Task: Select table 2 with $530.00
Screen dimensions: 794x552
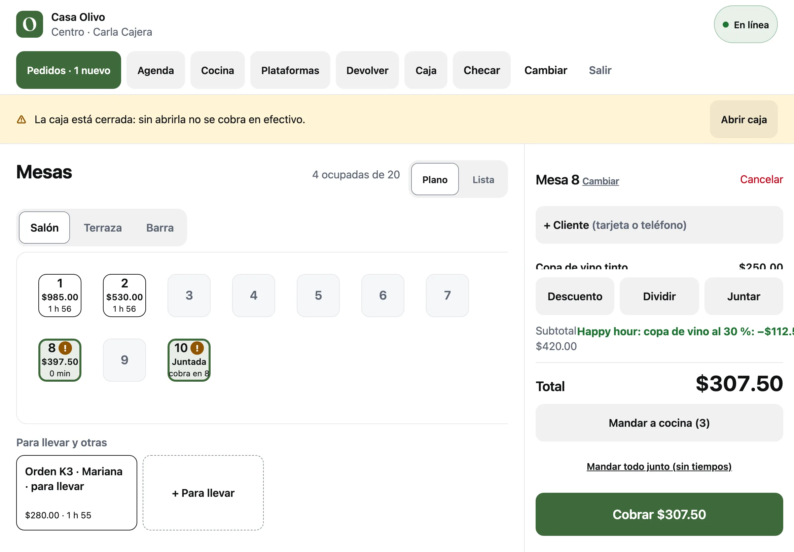Action: (x=124, y=296)
